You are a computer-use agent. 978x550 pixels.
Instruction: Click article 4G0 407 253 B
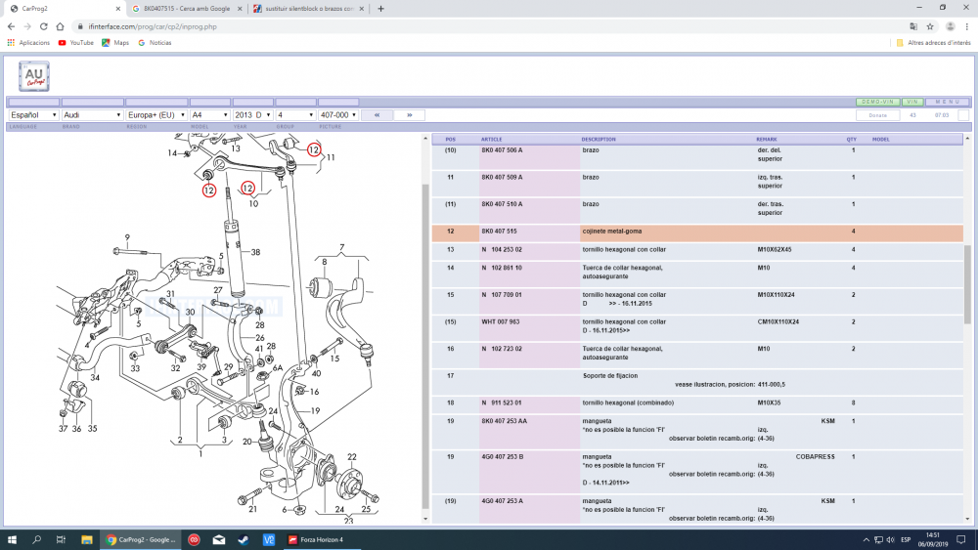pos(502,456)
